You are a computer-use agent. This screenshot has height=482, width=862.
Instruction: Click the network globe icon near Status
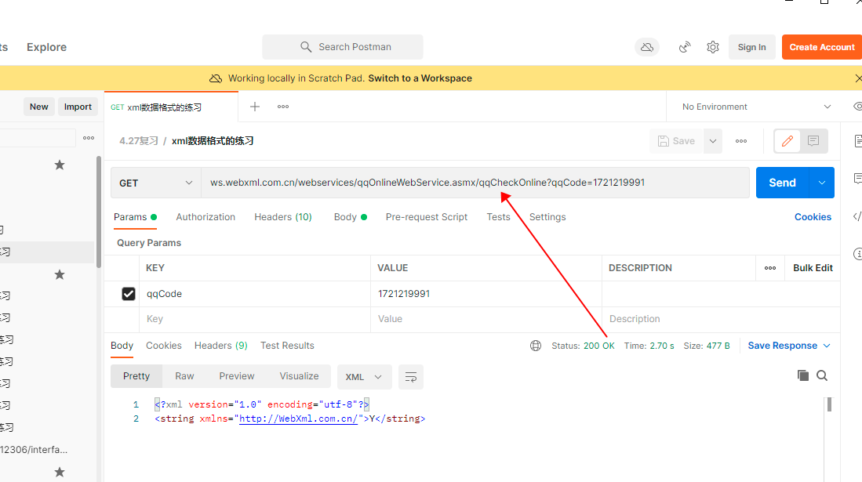pyautogui.click(x=536, y=346)
